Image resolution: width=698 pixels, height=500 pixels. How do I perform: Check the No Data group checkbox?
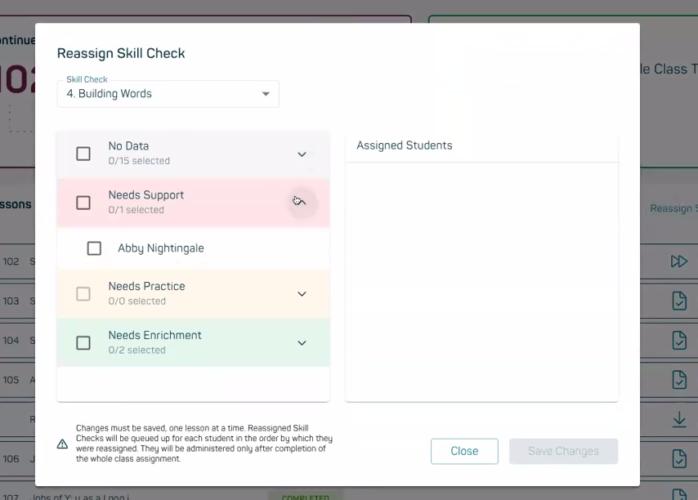(83, 153)
